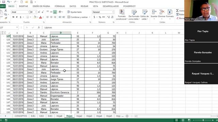The image size is (218, 122).
Task: Decrease the font size
Action: point(43,12)
